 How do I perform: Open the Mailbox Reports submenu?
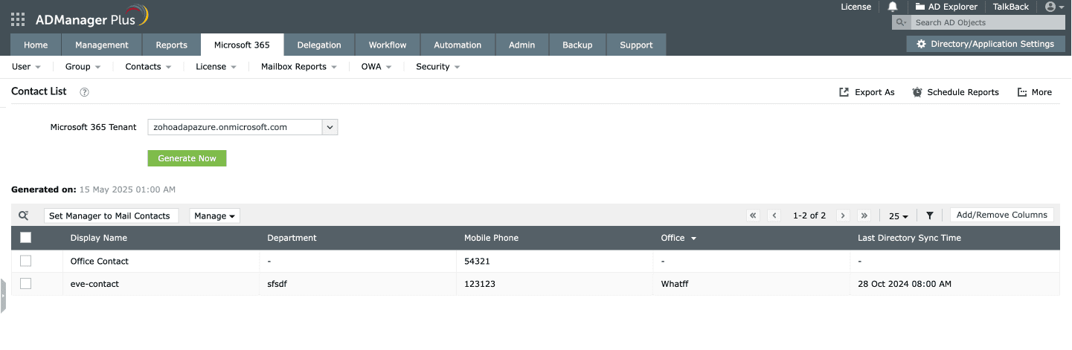click(x=298, y=67)
